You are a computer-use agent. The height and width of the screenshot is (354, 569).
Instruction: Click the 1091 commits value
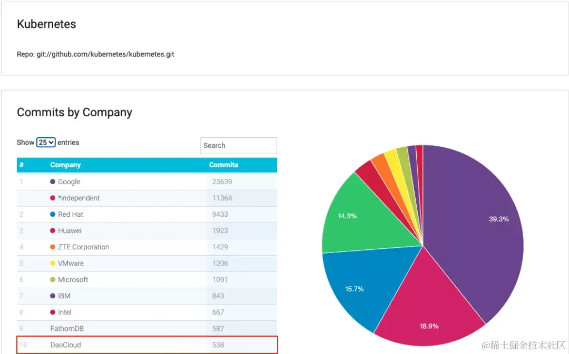pyautogui.click(x=220, y=279)
